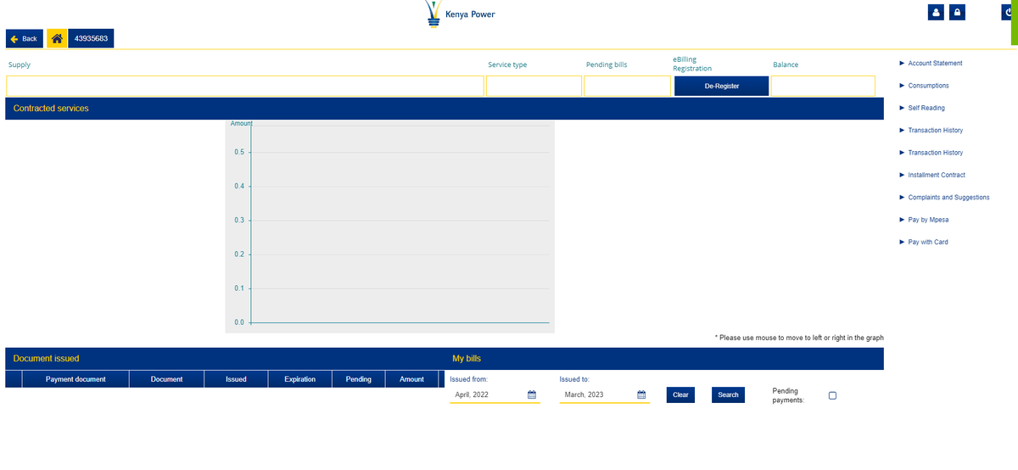The width and height of the screenshot is (1018, 470).
Task: Select account number 43935683 tab
Action: coord(91,39)
